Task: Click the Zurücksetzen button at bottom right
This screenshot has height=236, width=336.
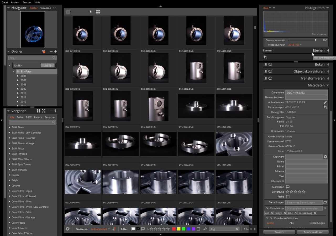Action: click(313, 232)
